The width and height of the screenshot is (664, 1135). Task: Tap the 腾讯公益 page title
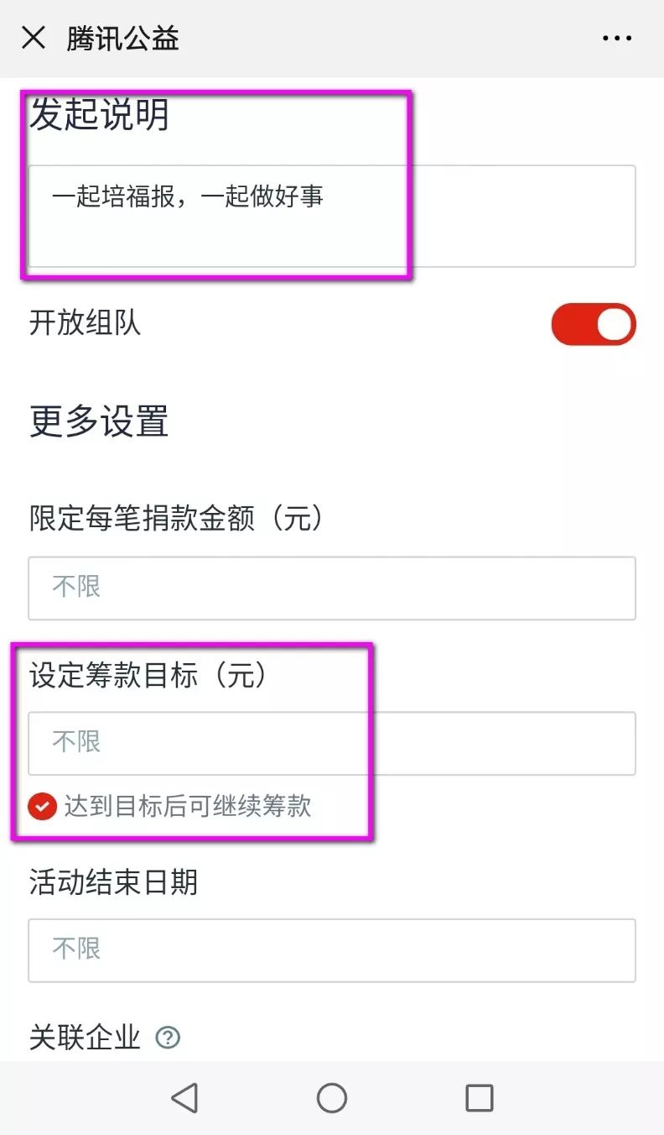point(123,39)
